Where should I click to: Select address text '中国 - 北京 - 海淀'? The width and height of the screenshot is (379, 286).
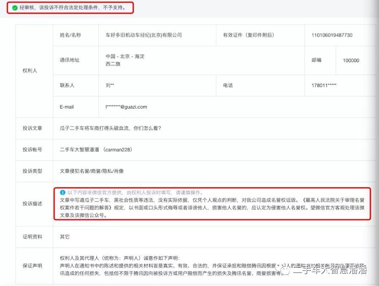[x=125, y=56]
